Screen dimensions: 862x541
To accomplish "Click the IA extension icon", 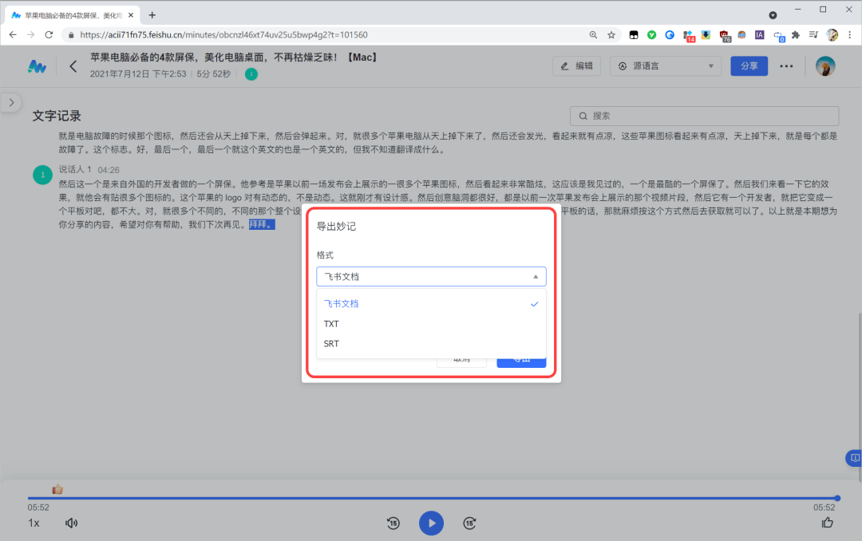I will pyautogui.click(x=759, y=34).
